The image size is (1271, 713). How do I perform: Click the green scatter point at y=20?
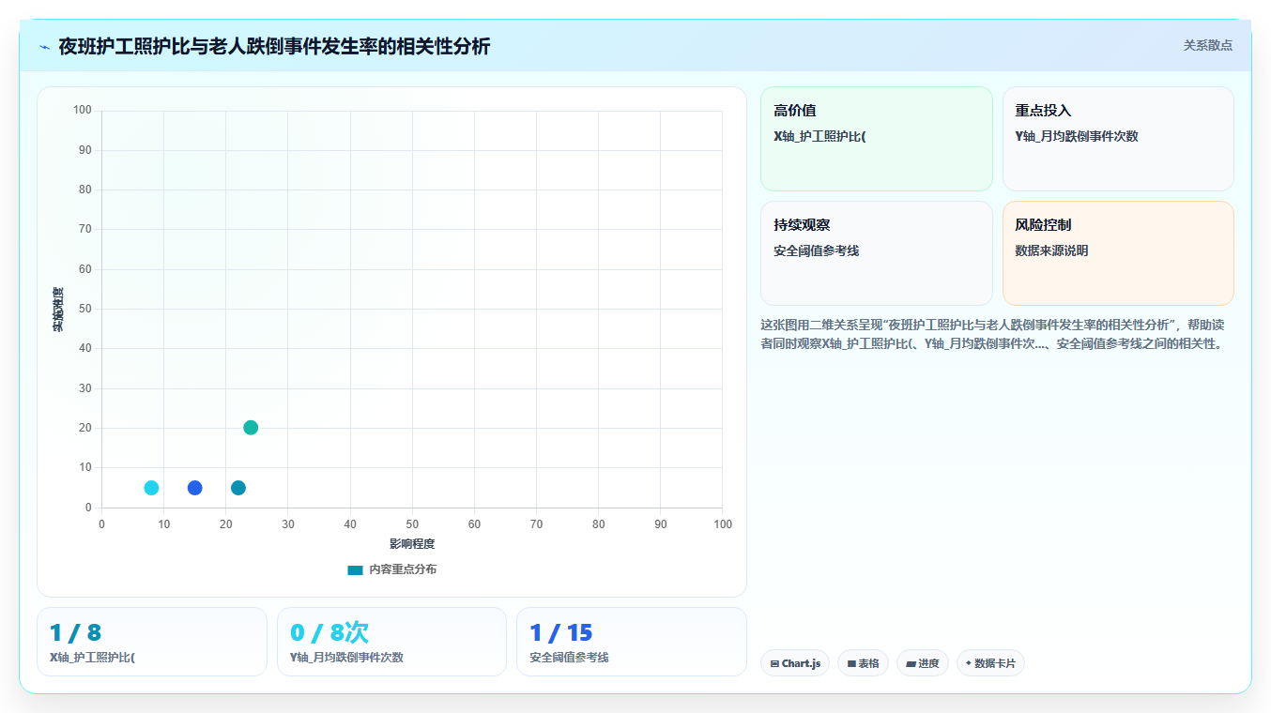point(251,428)
